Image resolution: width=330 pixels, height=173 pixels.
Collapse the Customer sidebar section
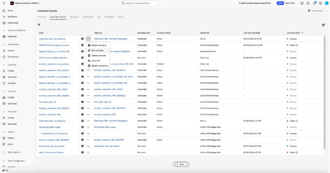pos(4,65)
